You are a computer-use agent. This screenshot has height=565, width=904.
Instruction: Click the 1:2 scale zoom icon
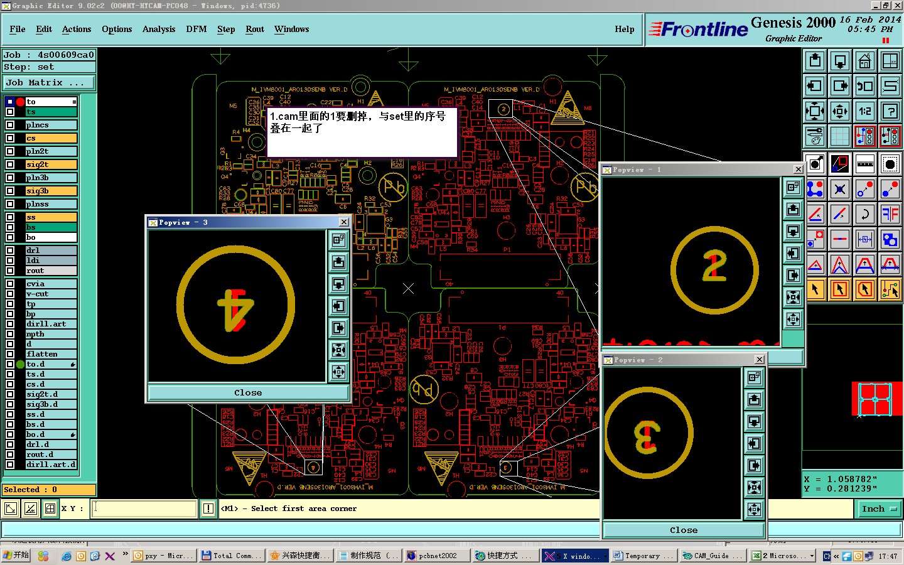865,111
